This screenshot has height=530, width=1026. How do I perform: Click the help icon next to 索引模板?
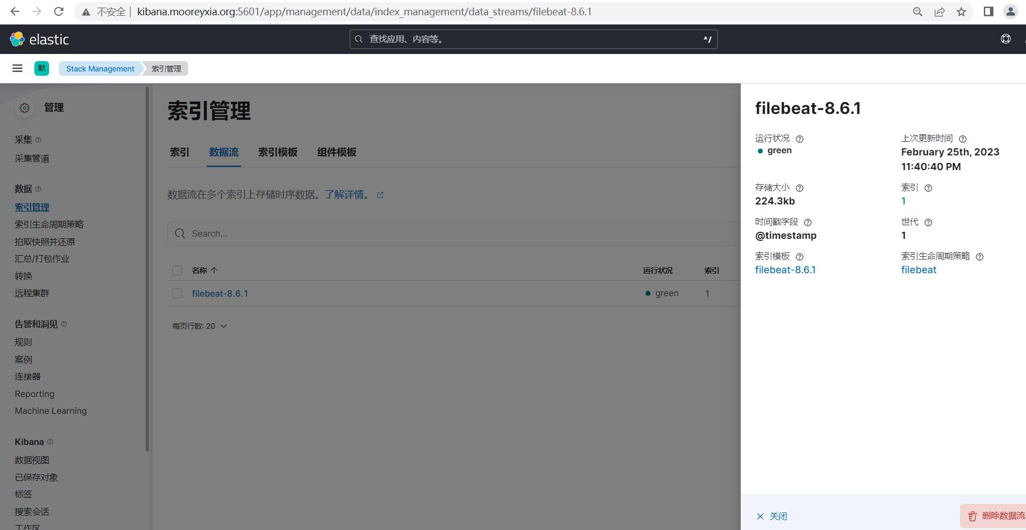click(x=800, y=257)
